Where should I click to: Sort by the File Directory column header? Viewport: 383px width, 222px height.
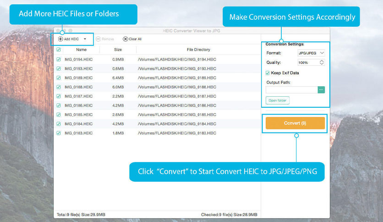pos(198,50)
